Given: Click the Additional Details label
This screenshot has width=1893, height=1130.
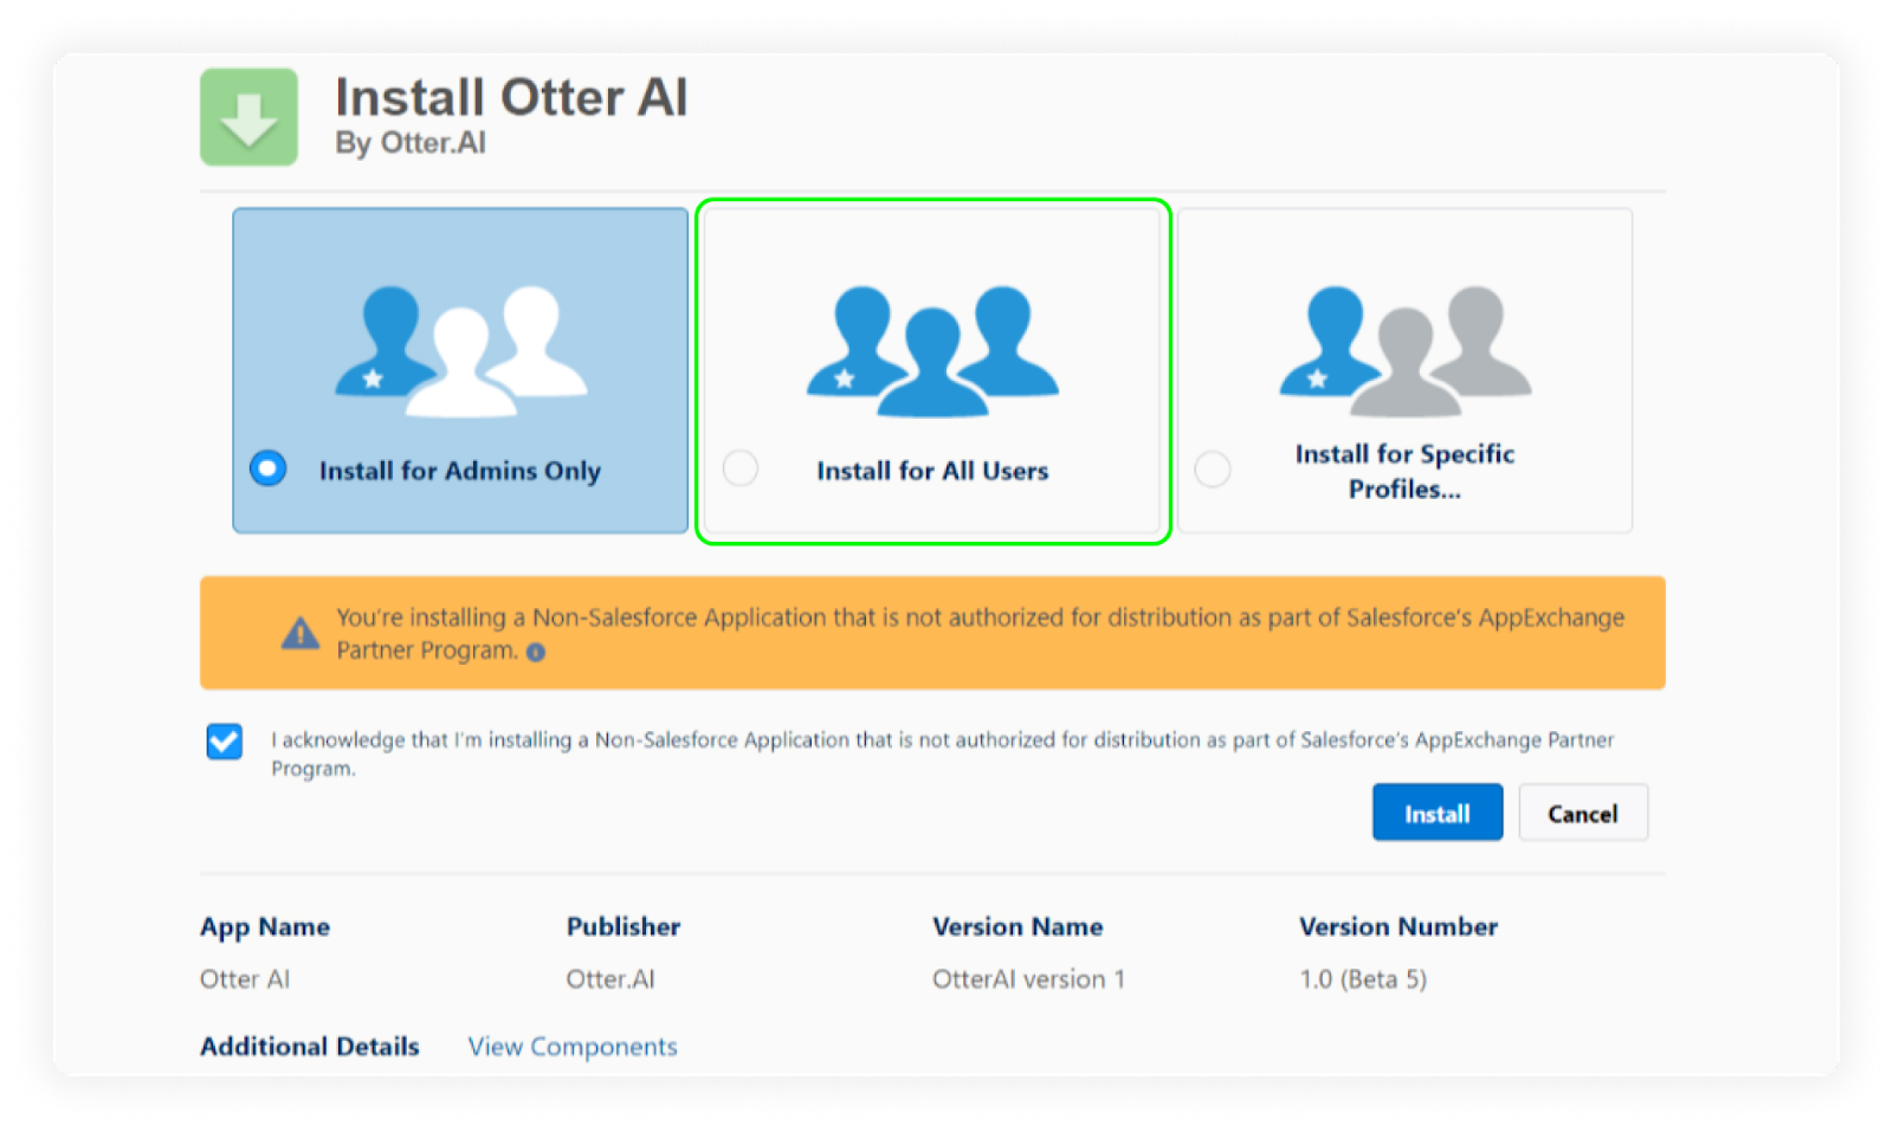Looking at the screenshot, I should coord(309,1046).
